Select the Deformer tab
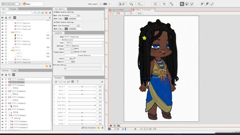This screenshot has width=240, height=135. point(6,70)
